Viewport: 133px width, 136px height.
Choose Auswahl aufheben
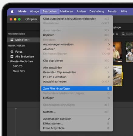pos(77,82)
